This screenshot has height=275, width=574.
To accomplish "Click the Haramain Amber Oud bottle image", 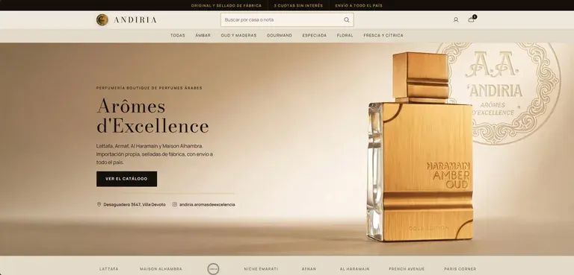I will click(420, 147).
